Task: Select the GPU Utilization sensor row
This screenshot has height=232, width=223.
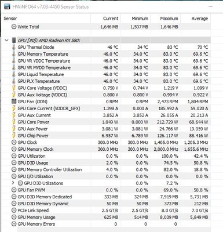Action: tap(106, 156)
